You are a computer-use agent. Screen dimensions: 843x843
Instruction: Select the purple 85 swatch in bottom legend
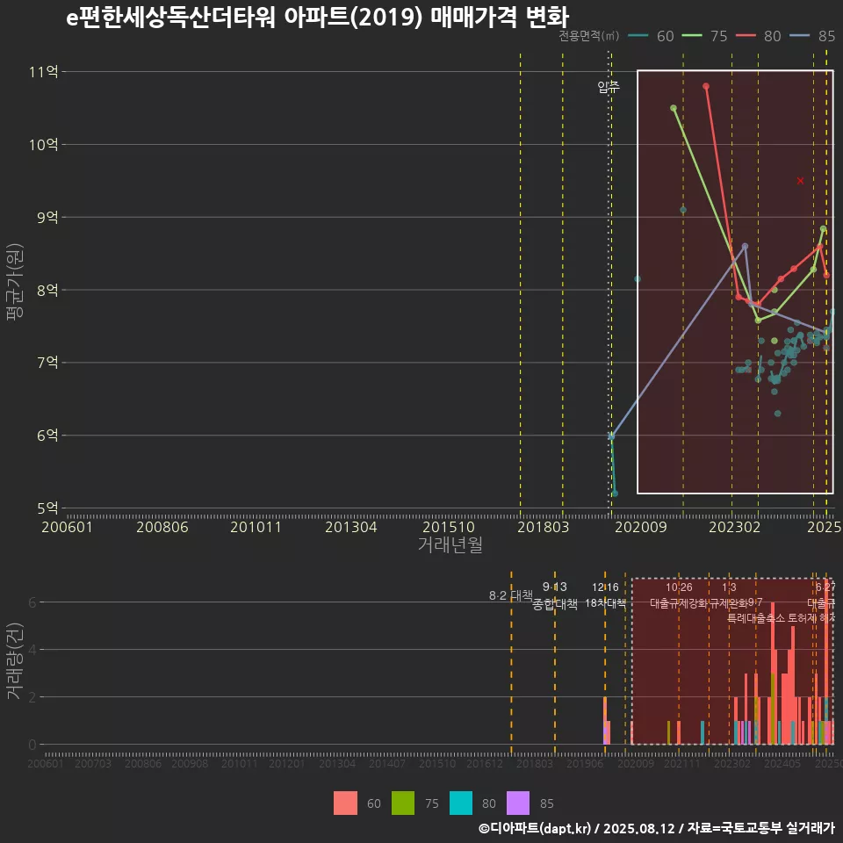[x=518, y=803]
